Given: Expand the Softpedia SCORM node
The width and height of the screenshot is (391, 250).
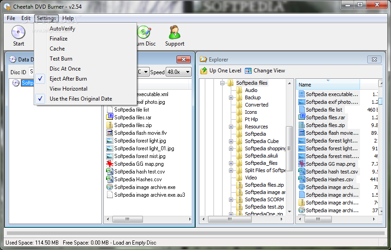Looking at the screenshot, I should pyautogui.click(x=231, y=199).
